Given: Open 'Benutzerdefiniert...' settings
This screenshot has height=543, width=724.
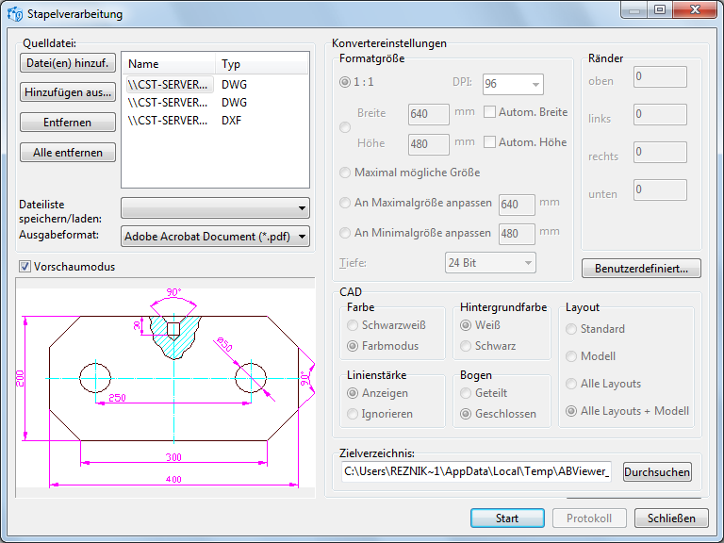Looking at the screenshot, I should click(641, 268).
